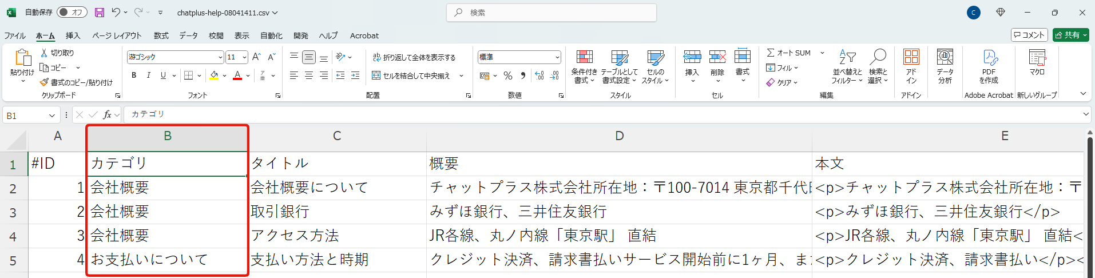This screenshot has height=278, width=1095.
Task: Open the ファイル menu tab
Action: pyautogui.click(x=15, y=35)
